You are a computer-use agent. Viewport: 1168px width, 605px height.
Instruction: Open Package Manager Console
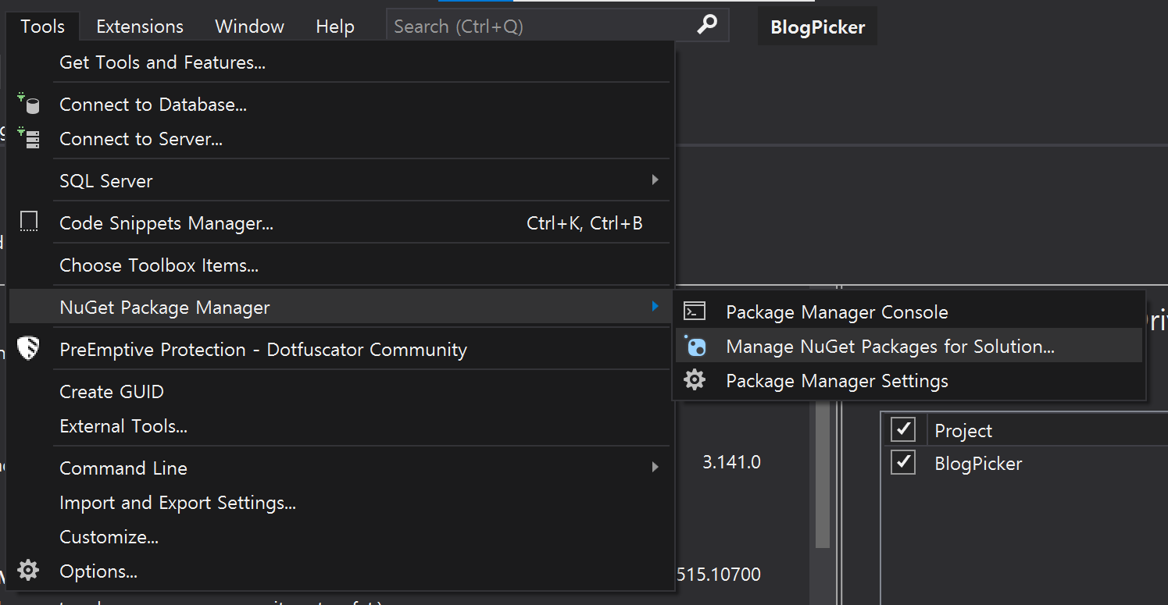(x=909, y=311)
